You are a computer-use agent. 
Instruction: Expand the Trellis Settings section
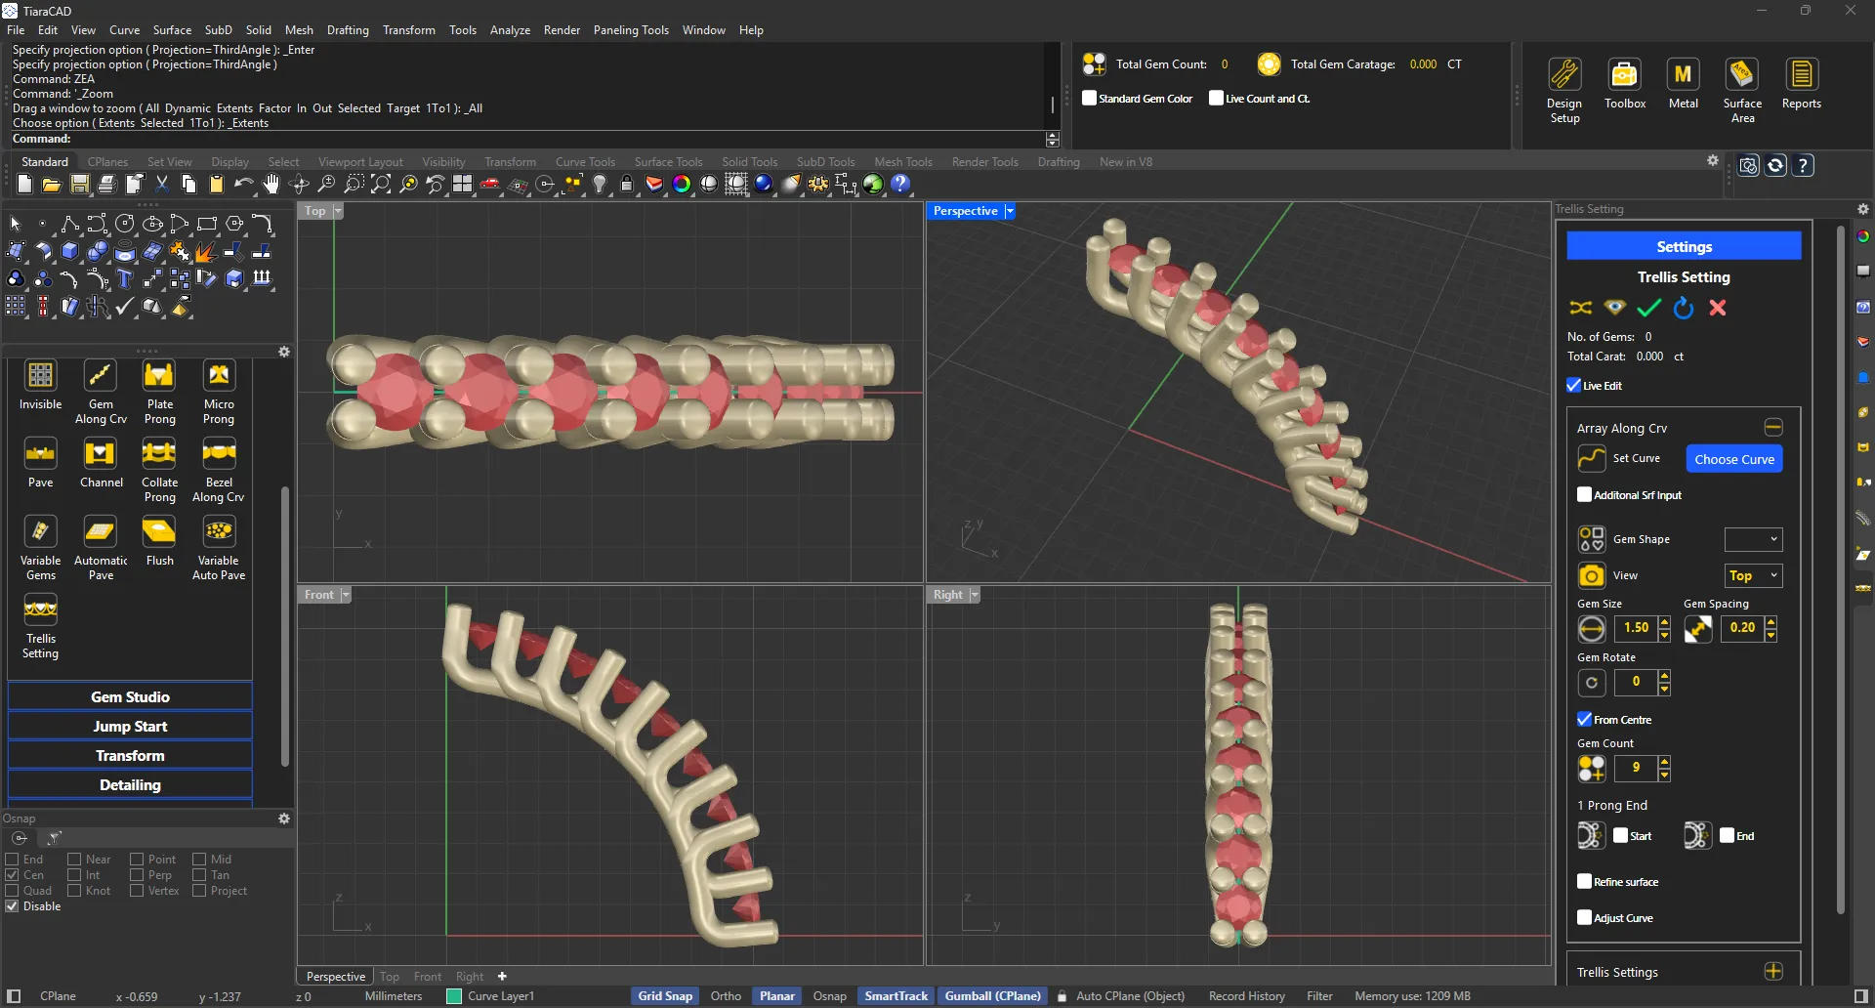[1773, 972]
